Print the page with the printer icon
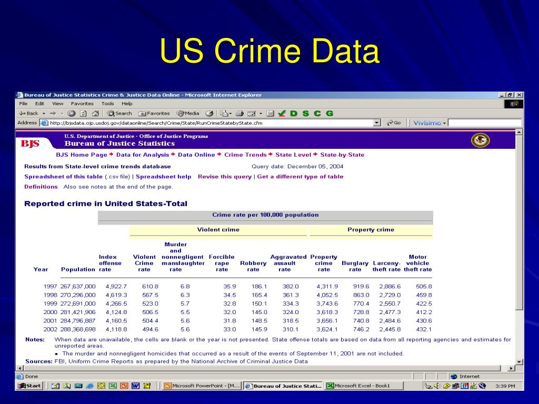Viewport: 539px width, 404px height. click(239, 114)
